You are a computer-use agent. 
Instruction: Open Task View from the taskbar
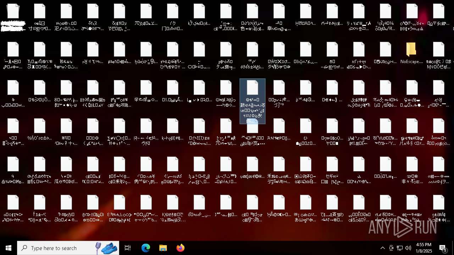tap(128, 248)
